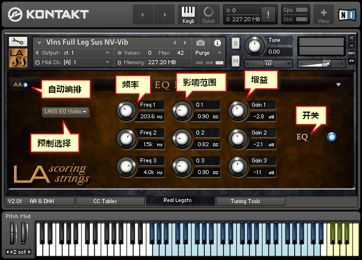This screenshot has width=362, height=260.
Task: Click the 1.5k Hz value field
Action: [151, 145]
